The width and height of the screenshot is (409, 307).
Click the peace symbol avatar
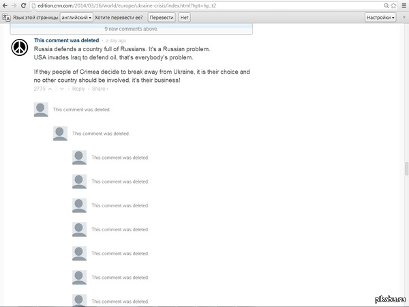click(x=20, y=48)
